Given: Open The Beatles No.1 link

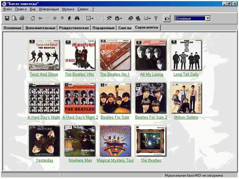Looking at the screenshot, I should click(115, 74).
